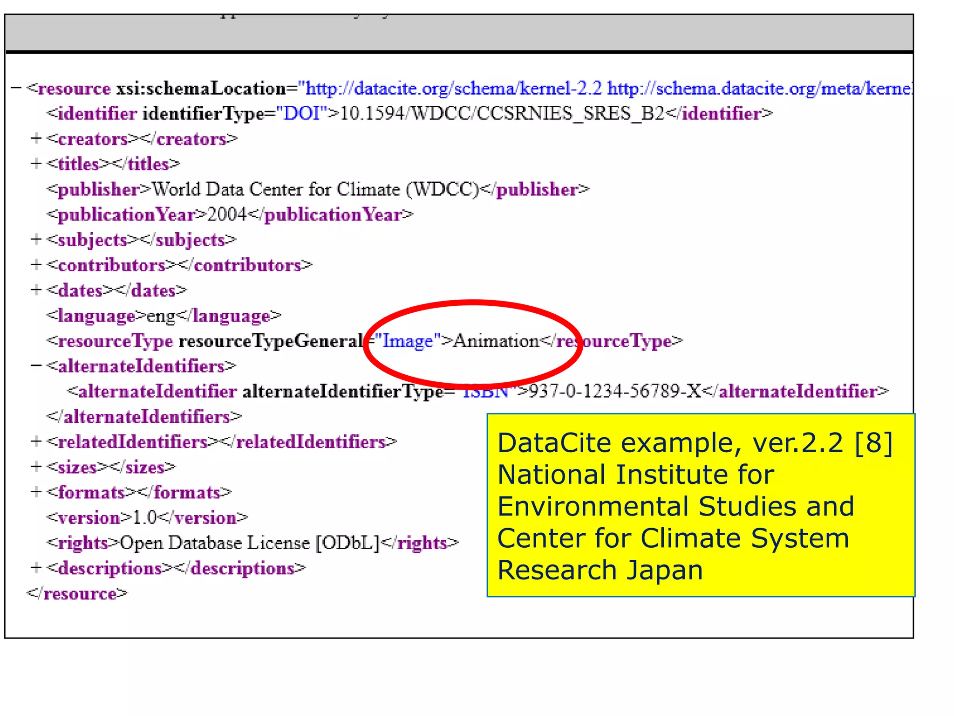This screenshot has width=954, height=716.
Task: Click the publicationYear value 2004
Action: (x=227, y=214)
